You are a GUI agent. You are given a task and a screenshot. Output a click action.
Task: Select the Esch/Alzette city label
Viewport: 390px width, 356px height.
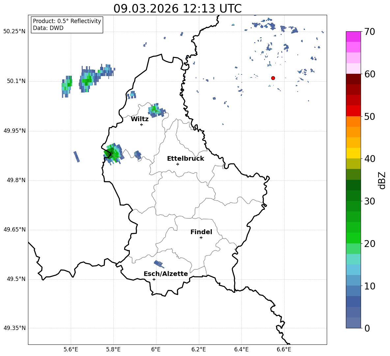coord(166,274)
